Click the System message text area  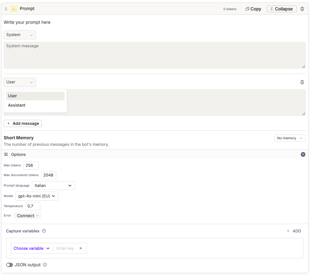(154, 55)
